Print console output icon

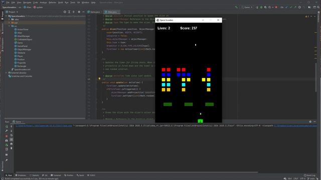click(x=11, y=144)
